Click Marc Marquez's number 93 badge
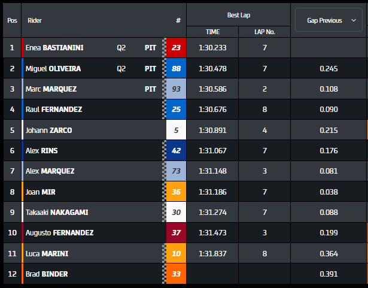This screenshot has width=368, height=288. pyautogui.click(x=176, y=89)
